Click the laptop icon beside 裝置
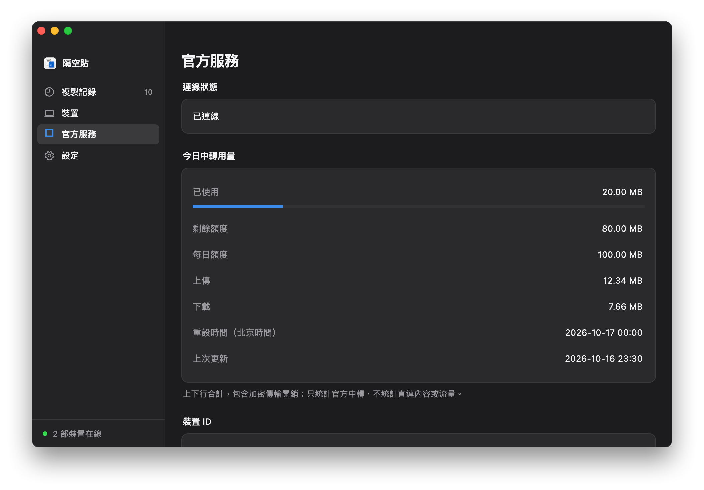 click(x=49, y=113)
